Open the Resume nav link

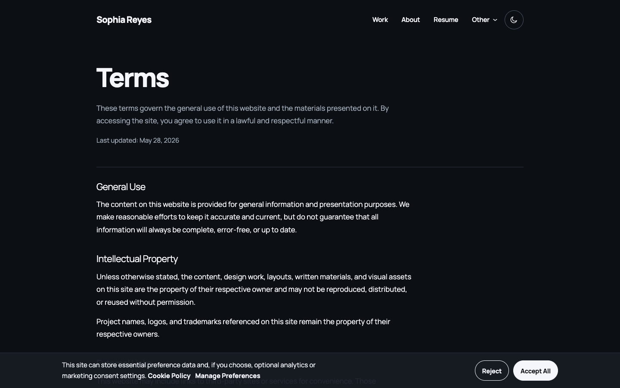click(446, 20)
